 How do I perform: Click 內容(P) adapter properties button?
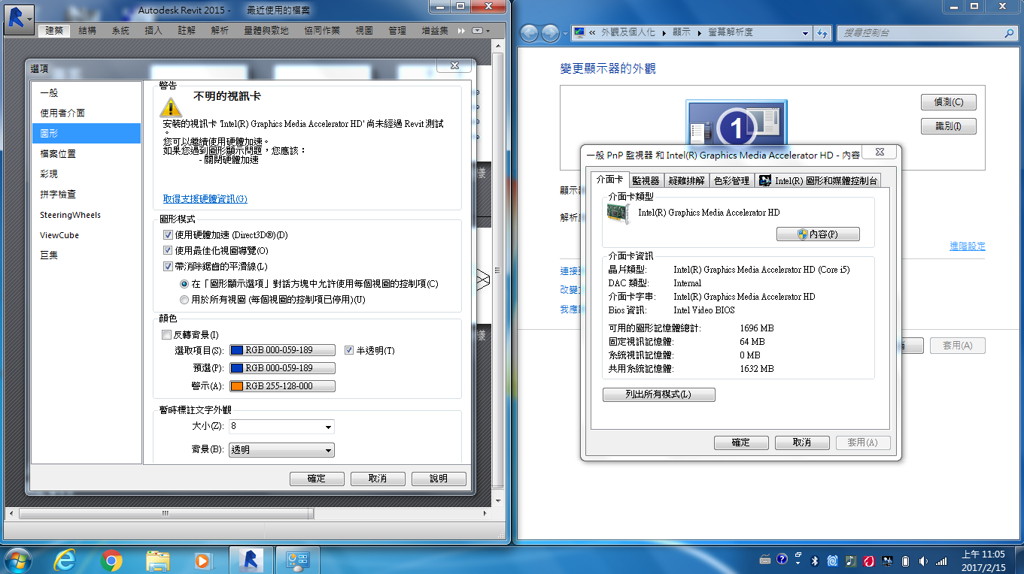click(818, 234)
